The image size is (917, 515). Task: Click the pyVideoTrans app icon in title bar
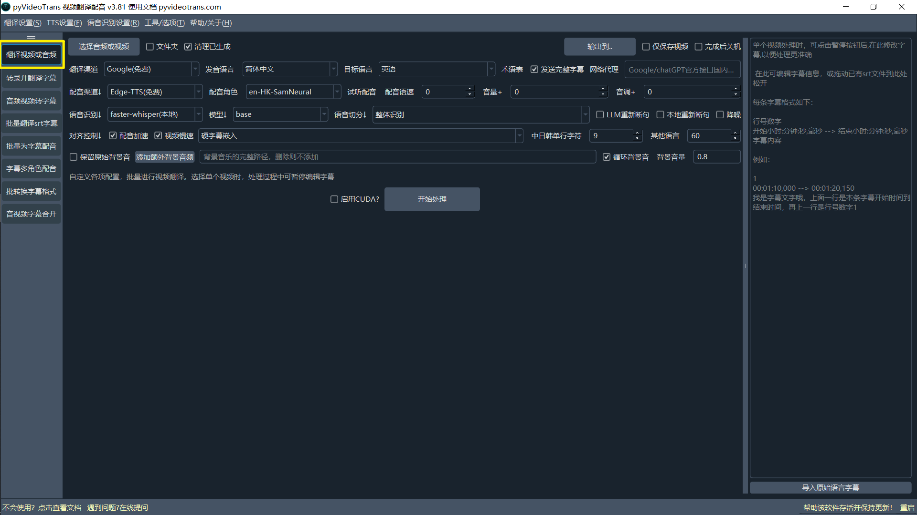pyautogui.click(x=6, y=7)
